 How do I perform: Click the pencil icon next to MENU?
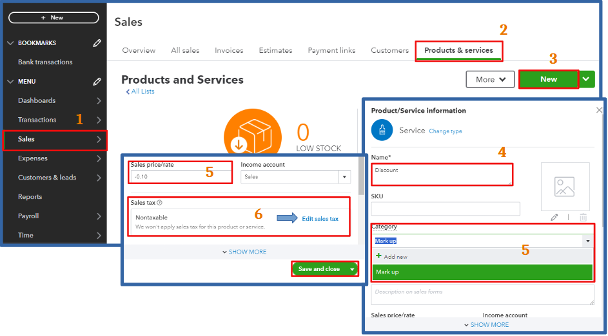point(97,81)
